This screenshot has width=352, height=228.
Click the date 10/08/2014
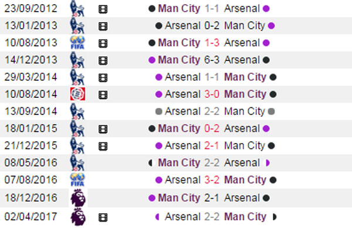click(31, 94)
